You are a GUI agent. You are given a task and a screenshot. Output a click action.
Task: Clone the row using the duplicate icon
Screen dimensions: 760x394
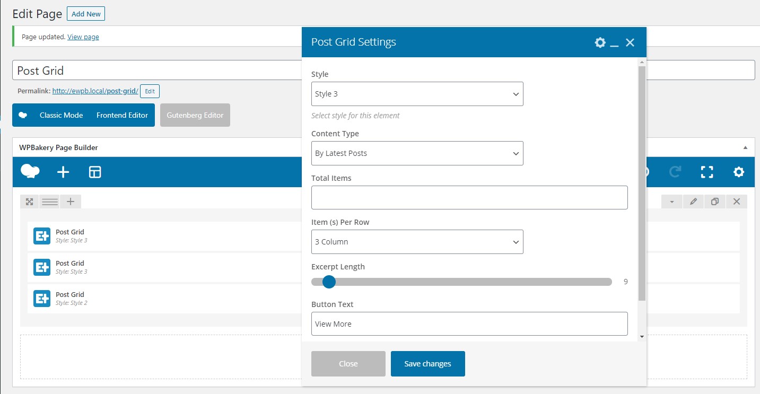(715, 202)
